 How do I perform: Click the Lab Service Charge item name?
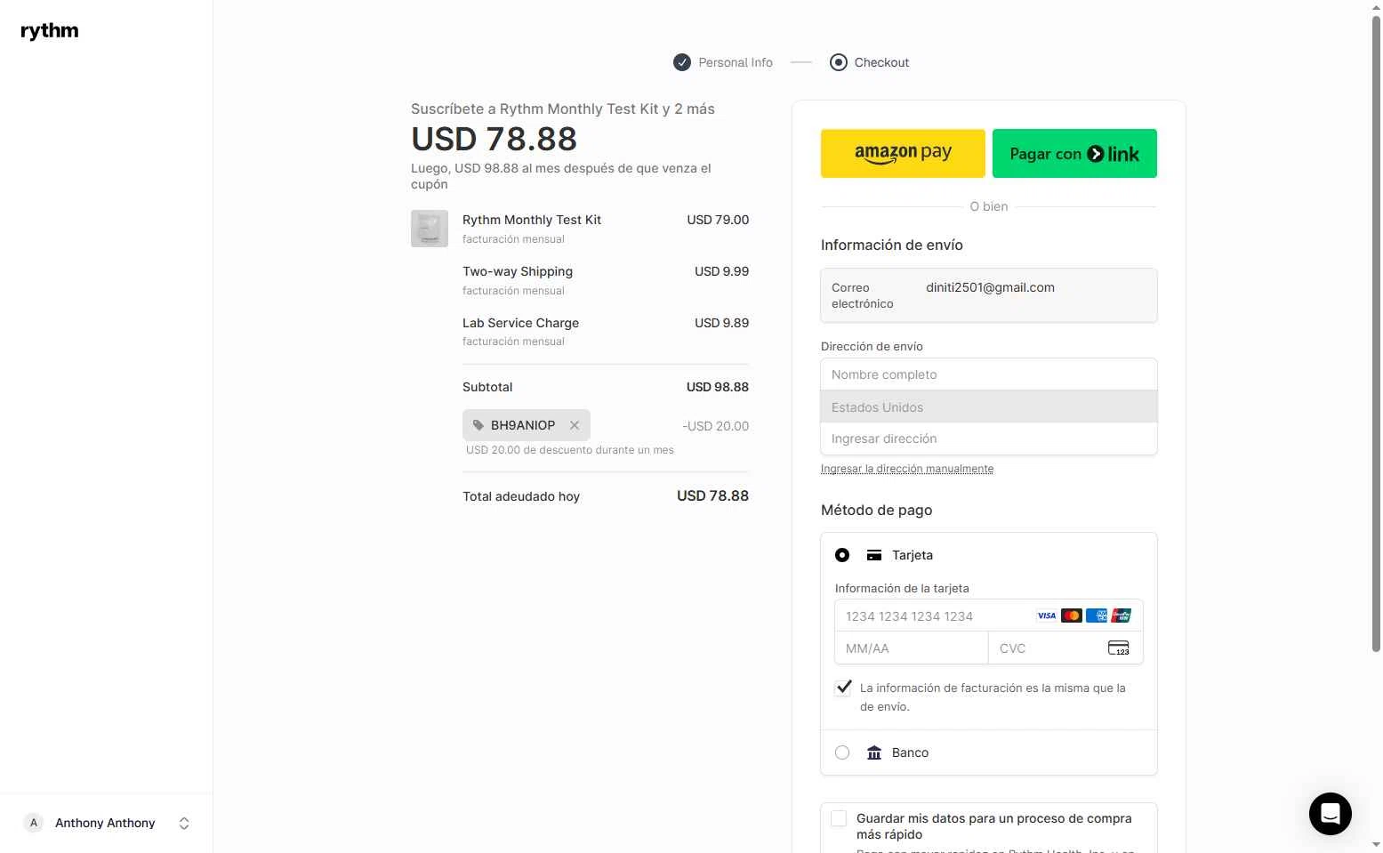point(520,323)
